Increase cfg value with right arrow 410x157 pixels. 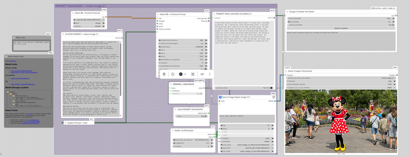click(x=273, y=126)
